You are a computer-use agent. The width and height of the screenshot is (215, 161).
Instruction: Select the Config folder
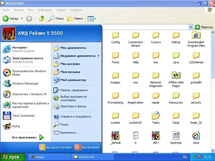116,38
